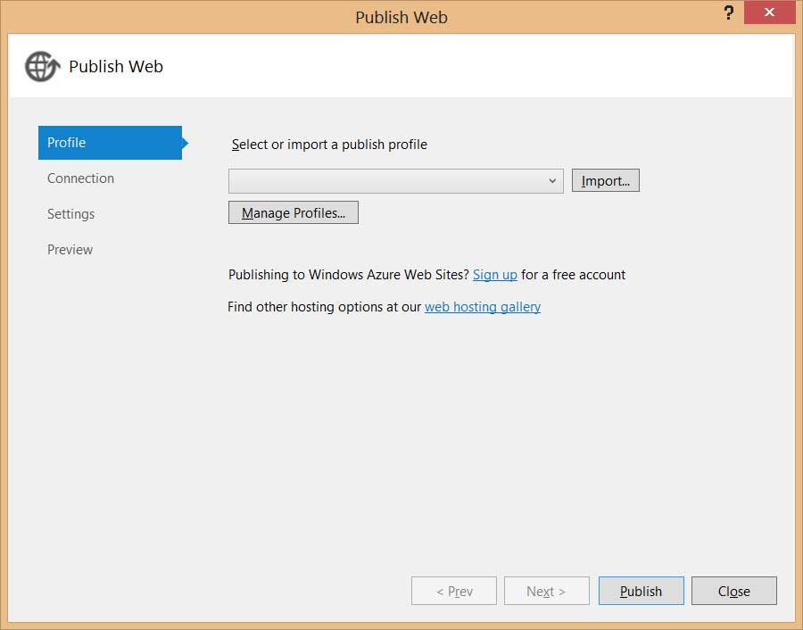Click the 'Select or import a publish profile' label
Screen dimensions: 803x630
pyautogui.click(x=329, y=145)
